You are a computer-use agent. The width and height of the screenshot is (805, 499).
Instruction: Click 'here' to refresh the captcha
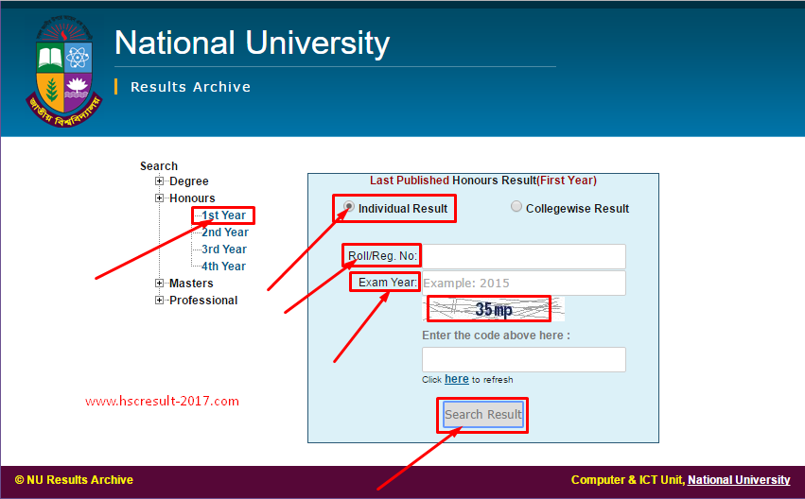coord(456,379)
